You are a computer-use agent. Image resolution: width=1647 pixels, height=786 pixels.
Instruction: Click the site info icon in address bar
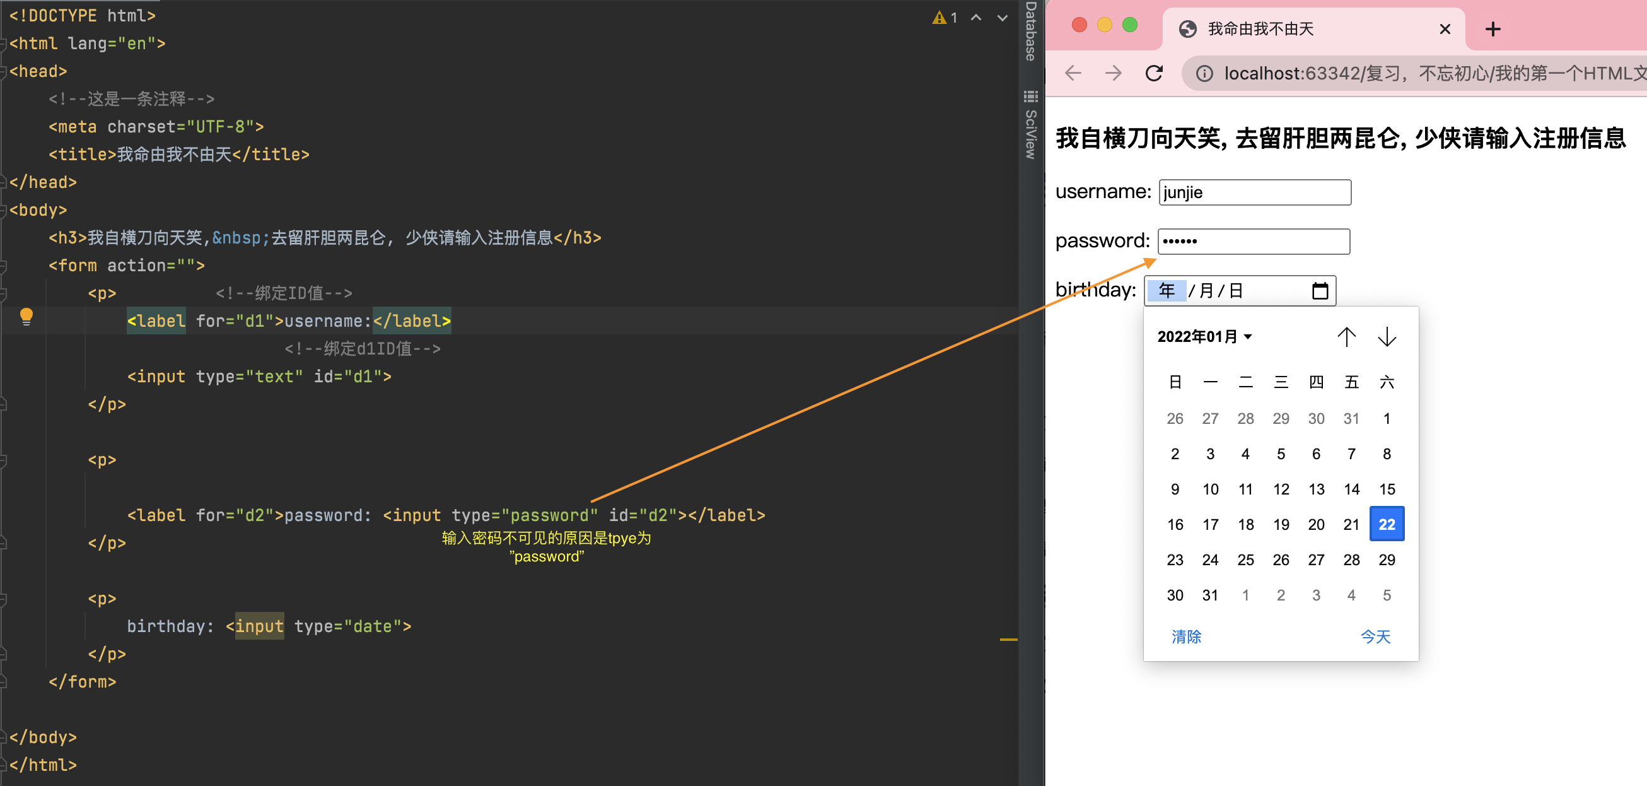(x=1204, y=74)
